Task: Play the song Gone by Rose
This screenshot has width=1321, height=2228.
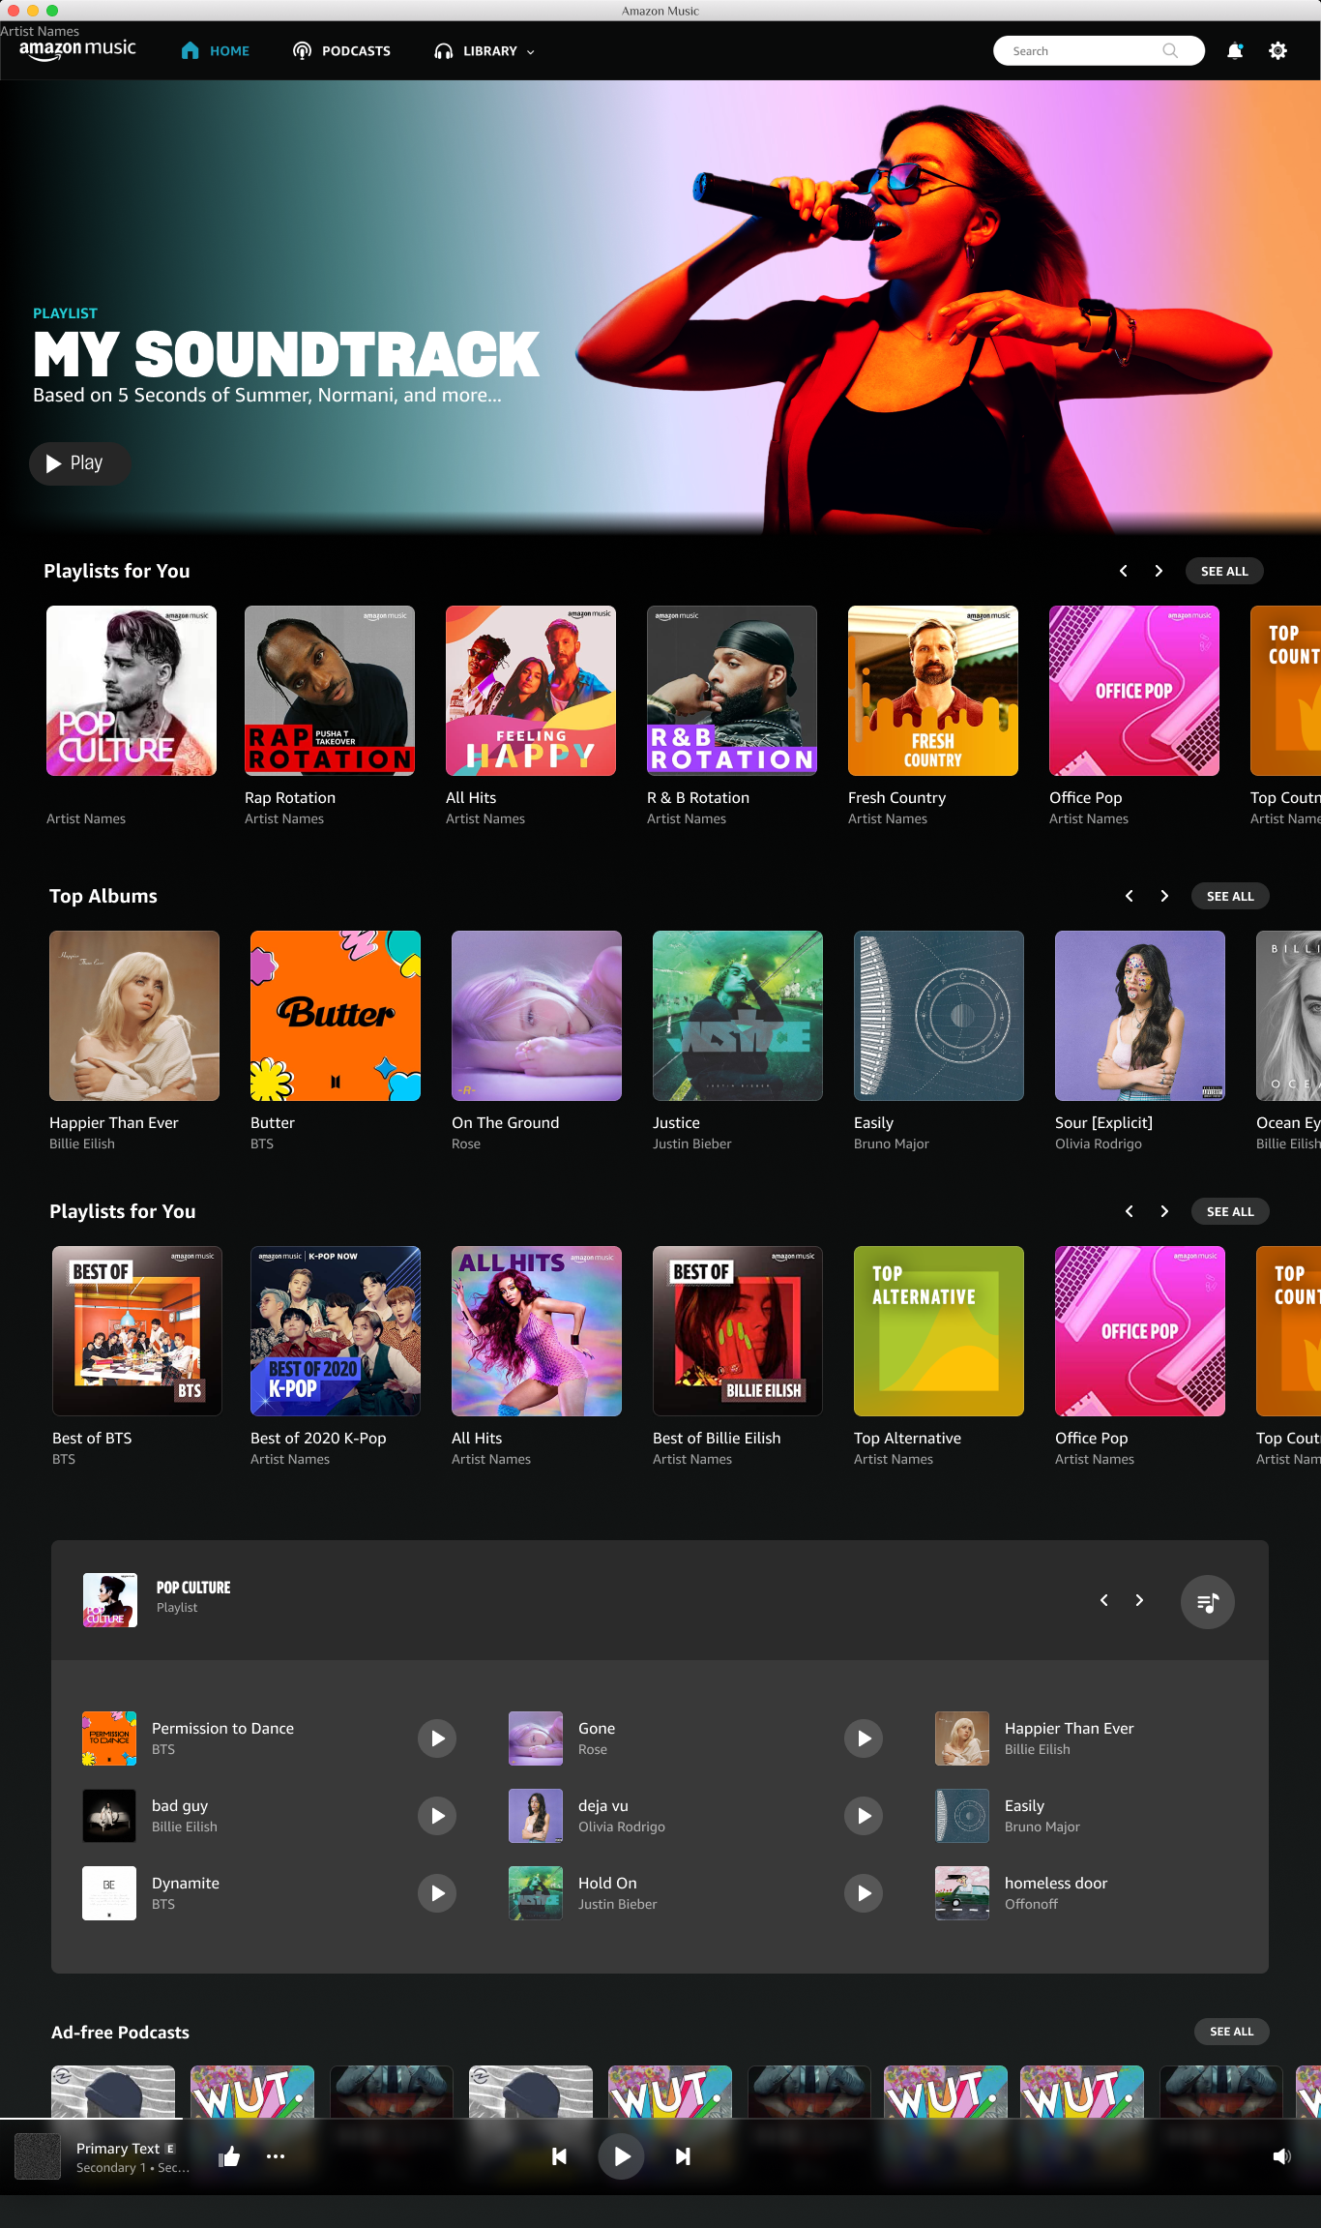Action: coord(864,1738)
